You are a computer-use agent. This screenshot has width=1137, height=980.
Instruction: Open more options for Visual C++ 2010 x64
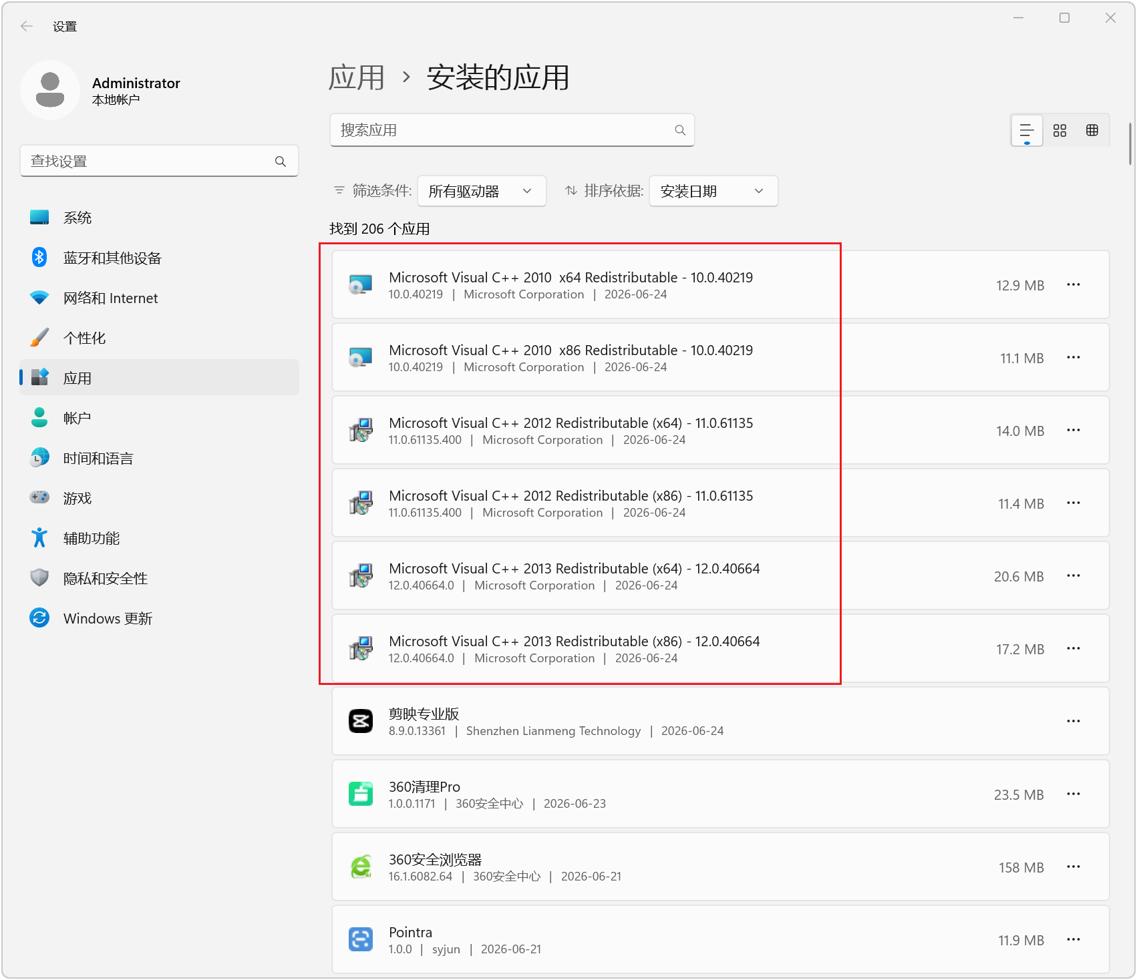pos(1074,284)
